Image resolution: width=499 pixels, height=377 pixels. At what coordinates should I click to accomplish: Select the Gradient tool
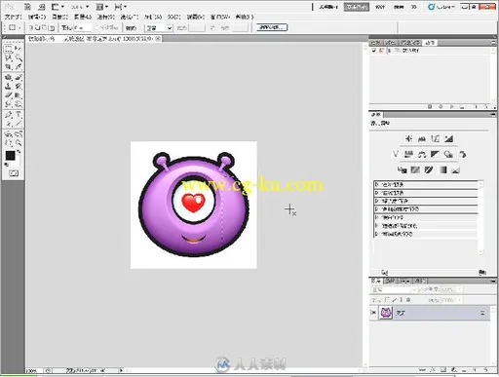coord(19,95)
